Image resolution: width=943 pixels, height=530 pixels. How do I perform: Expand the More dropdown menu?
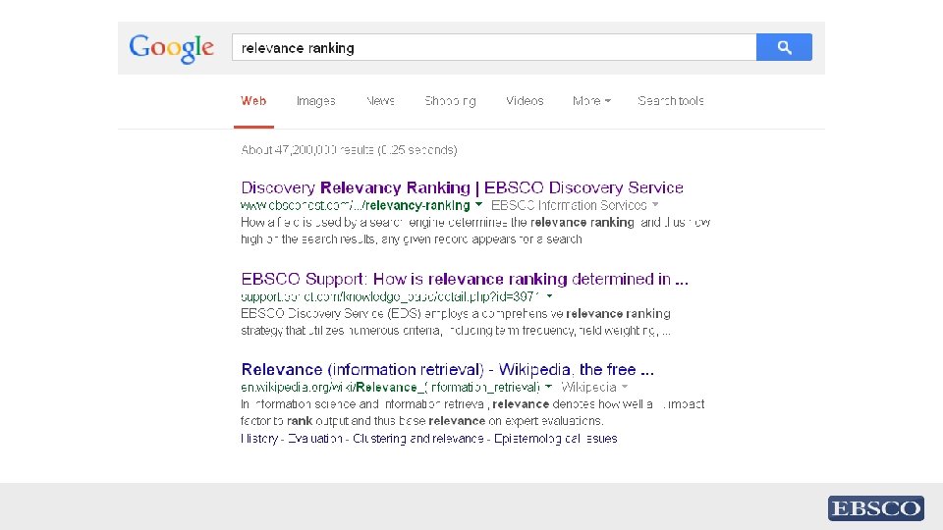pos(591,101)
